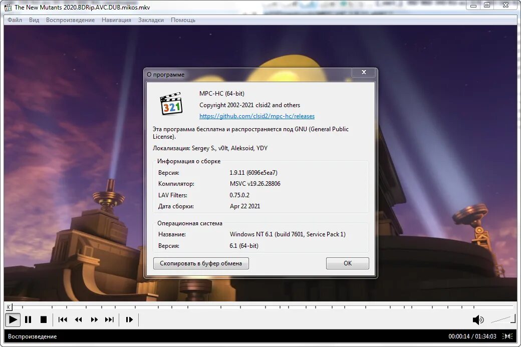Click the 00:00:14 / 01:34:03 time display
The height and width of the screenshot is (347, 521).
(x=472, y=336)
